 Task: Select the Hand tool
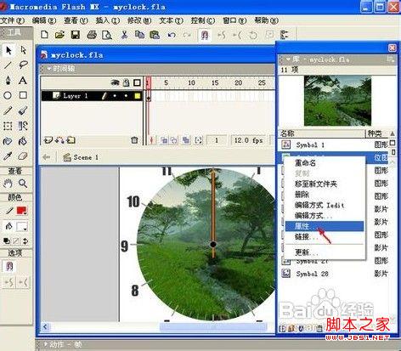(x=8, y=184)
